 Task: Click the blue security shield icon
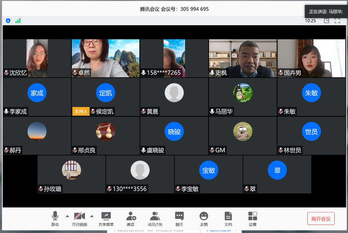(x=8, y=20)
